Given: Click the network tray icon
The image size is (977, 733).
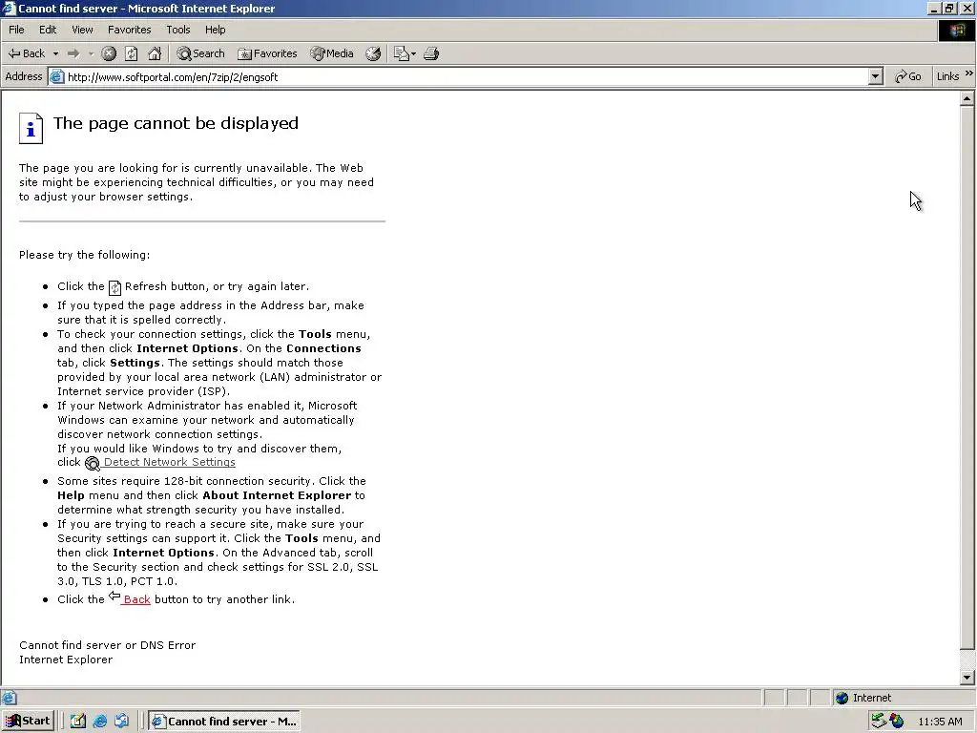Looking at the screenshot, I should coord(879,722).
